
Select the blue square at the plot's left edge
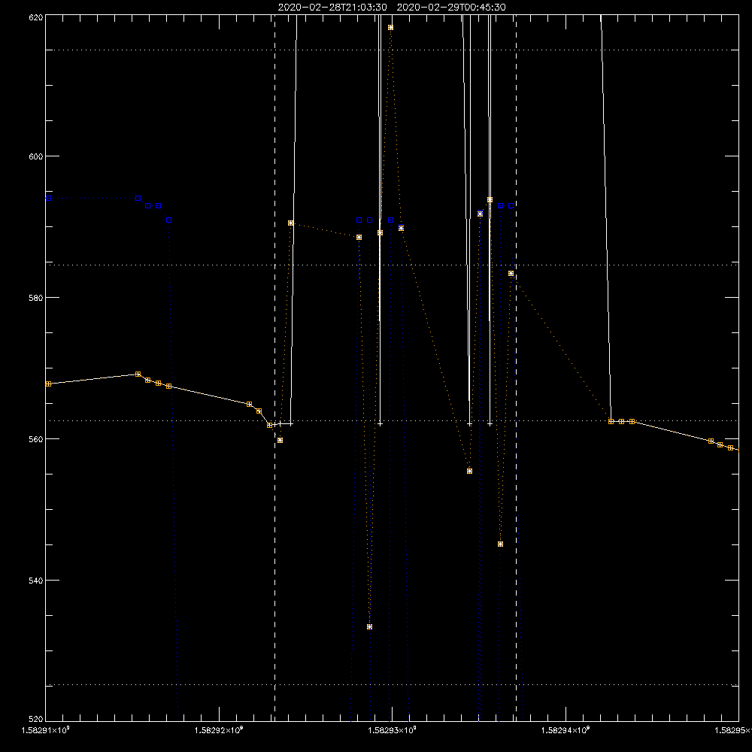coord(48,198)
